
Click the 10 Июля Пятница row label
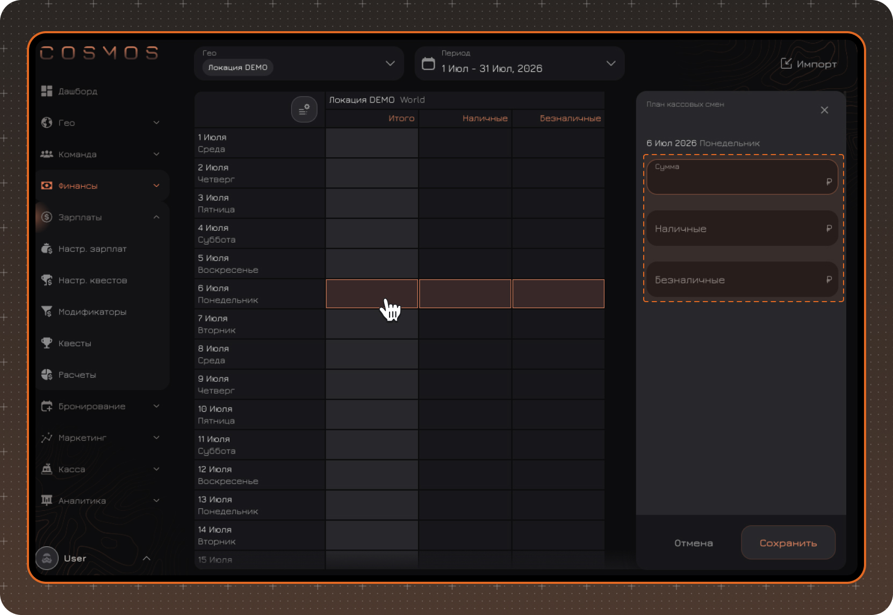(x=260, y=415)
